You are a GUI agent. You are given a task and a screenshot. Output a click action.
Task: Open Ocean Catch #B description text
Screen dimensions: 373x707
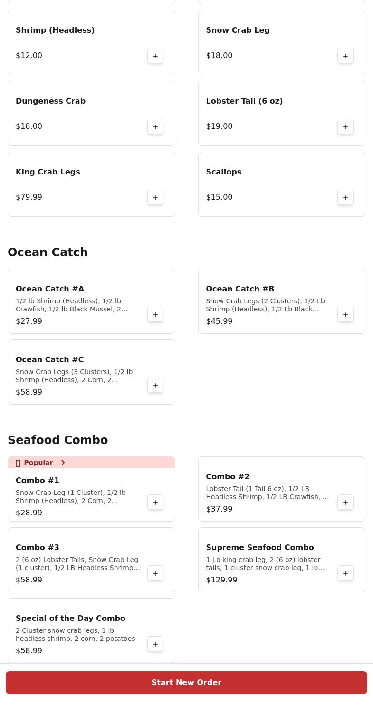pyautogui.click(x=265, y=305)
